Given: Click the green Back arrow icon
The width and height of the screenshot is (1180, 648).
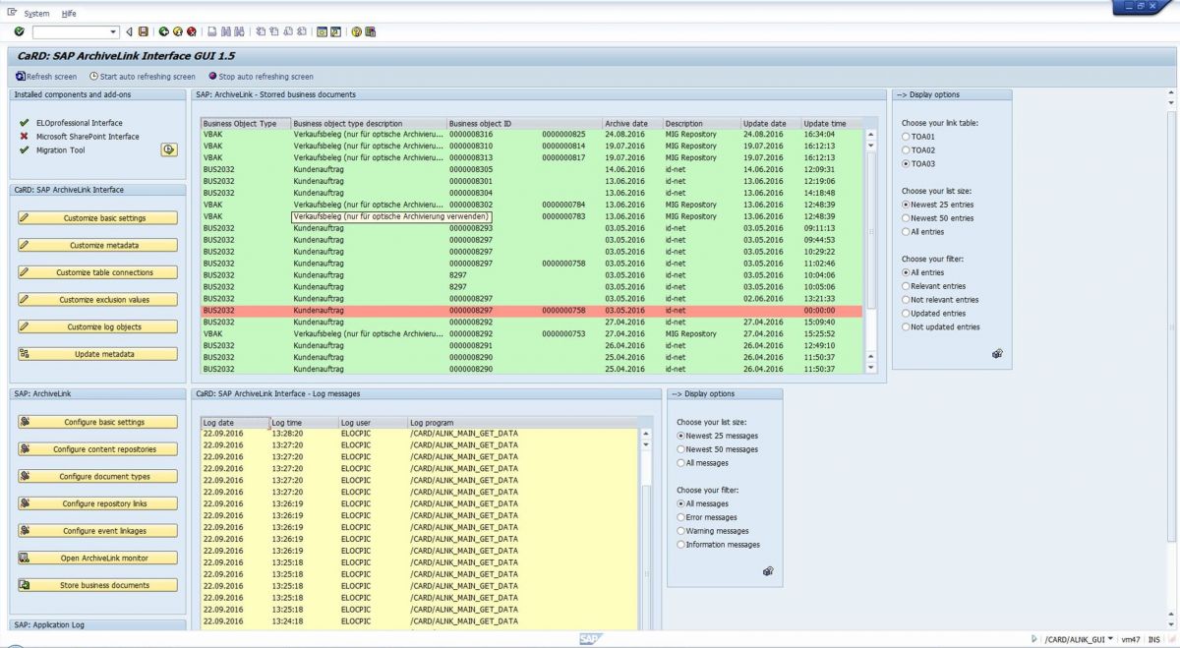Looking at the screenshot, I should [164, 32].
